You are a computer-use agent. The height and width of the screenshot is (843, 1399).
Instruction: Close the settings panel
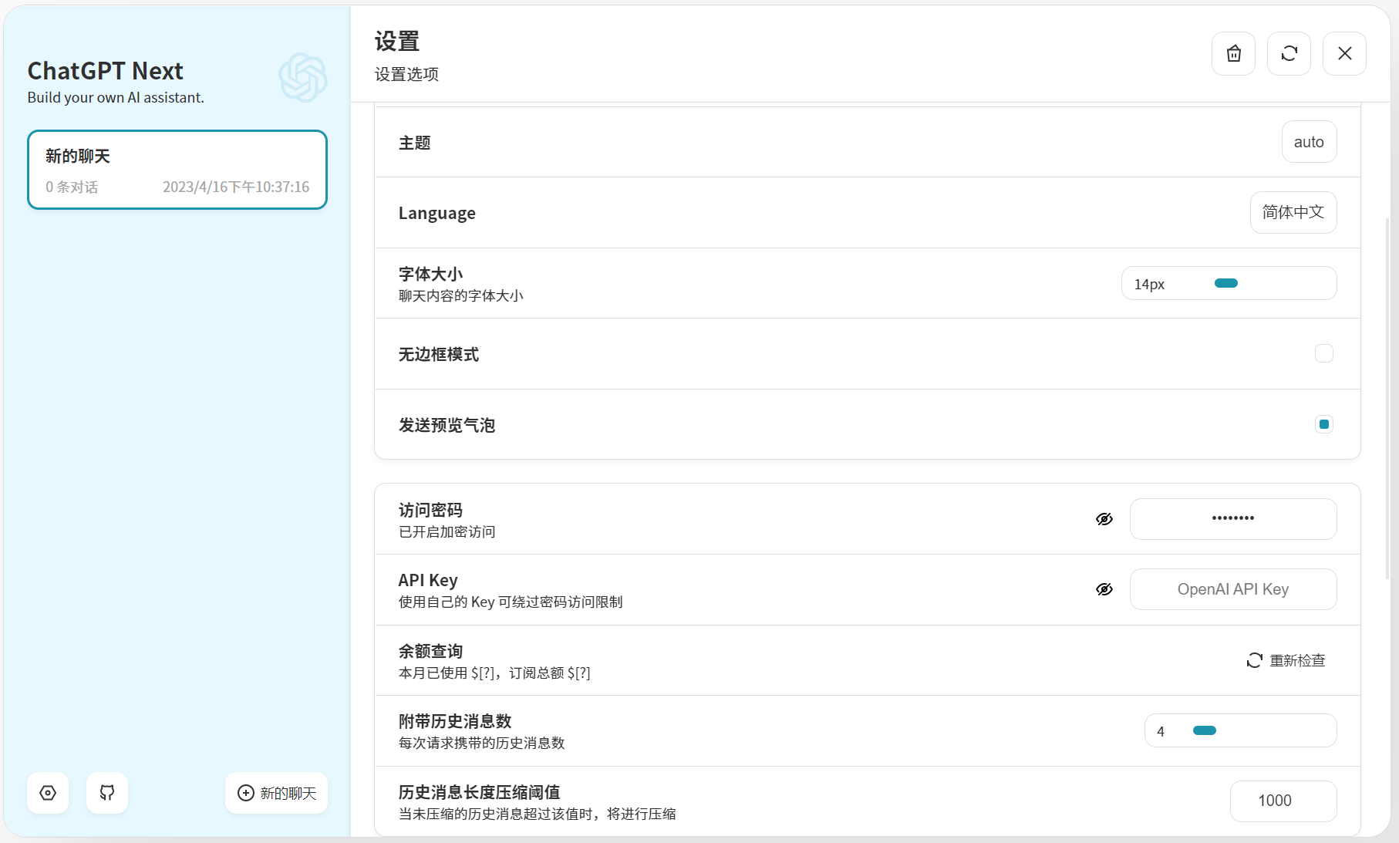tap(1344, 53)
